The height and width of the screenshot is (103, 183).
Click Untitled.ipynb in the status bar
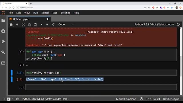click(x=171, y=99)
